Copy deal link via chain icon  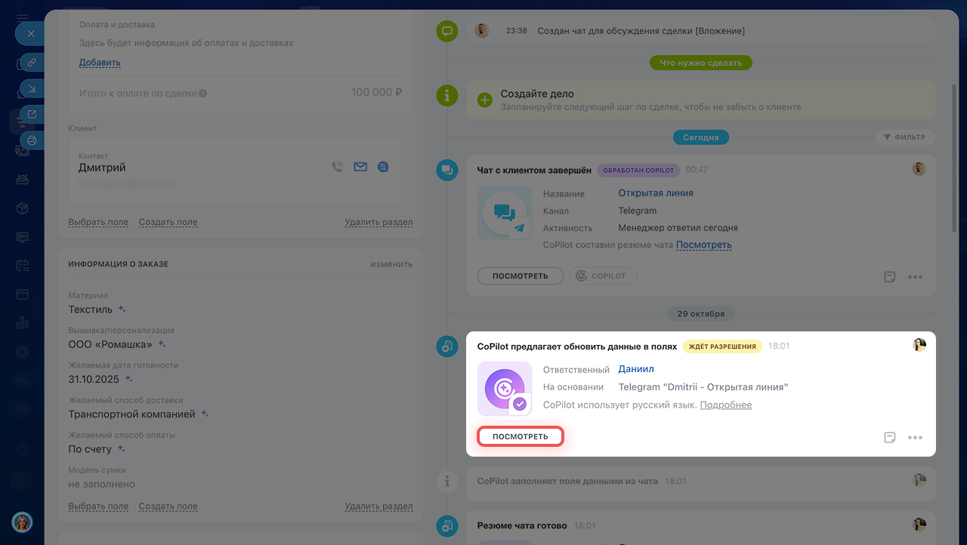click(31, 63)
